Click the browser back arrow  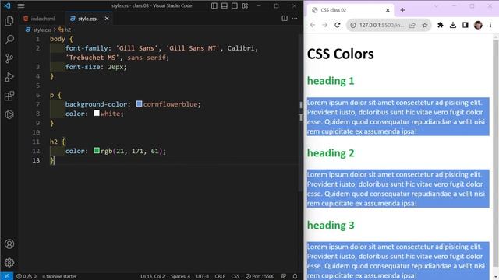click(x=312, y=25)
